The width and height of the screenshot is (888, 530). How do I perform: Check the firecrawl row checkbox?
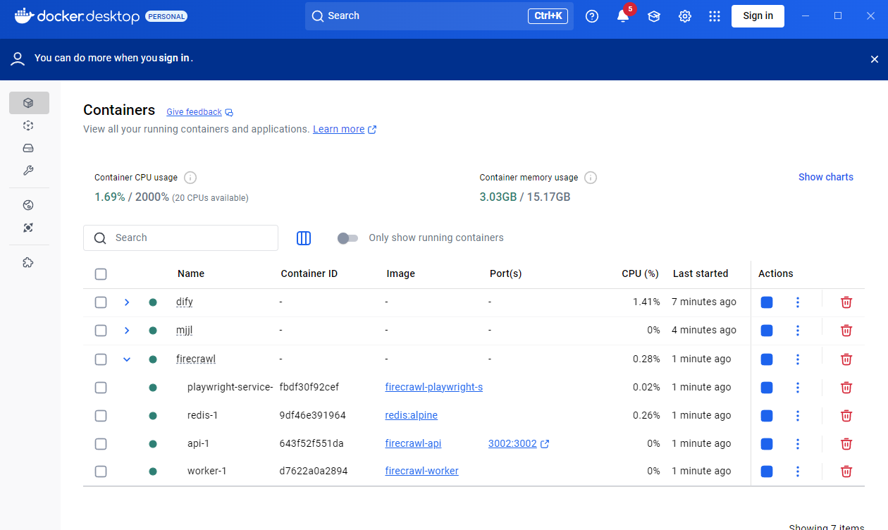101,359
